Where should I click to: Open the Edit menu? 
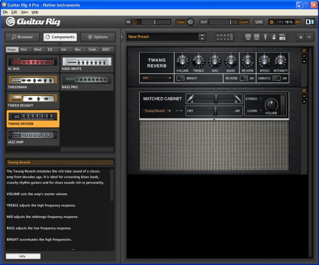point(14,12)
